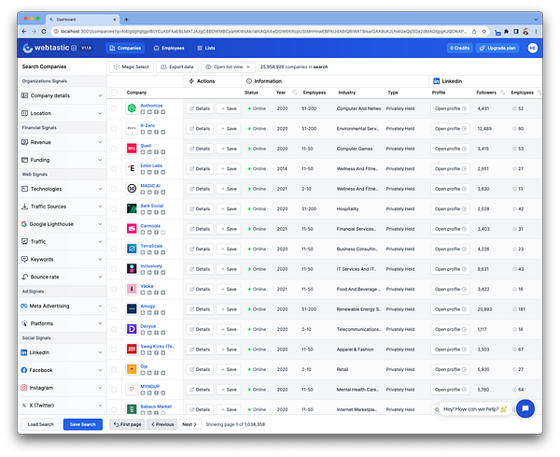
Task: Expand the Funding filter
Action: point(62,160)
